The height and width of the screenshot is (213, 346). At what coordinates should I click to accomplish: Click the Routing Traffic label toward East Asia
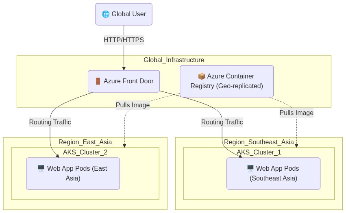click(x=50, y=122)
